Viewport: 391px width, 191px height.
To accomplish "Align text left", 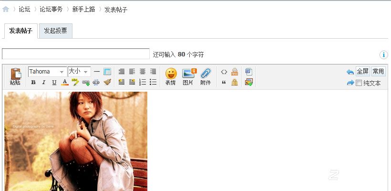I will coord(132,72).
